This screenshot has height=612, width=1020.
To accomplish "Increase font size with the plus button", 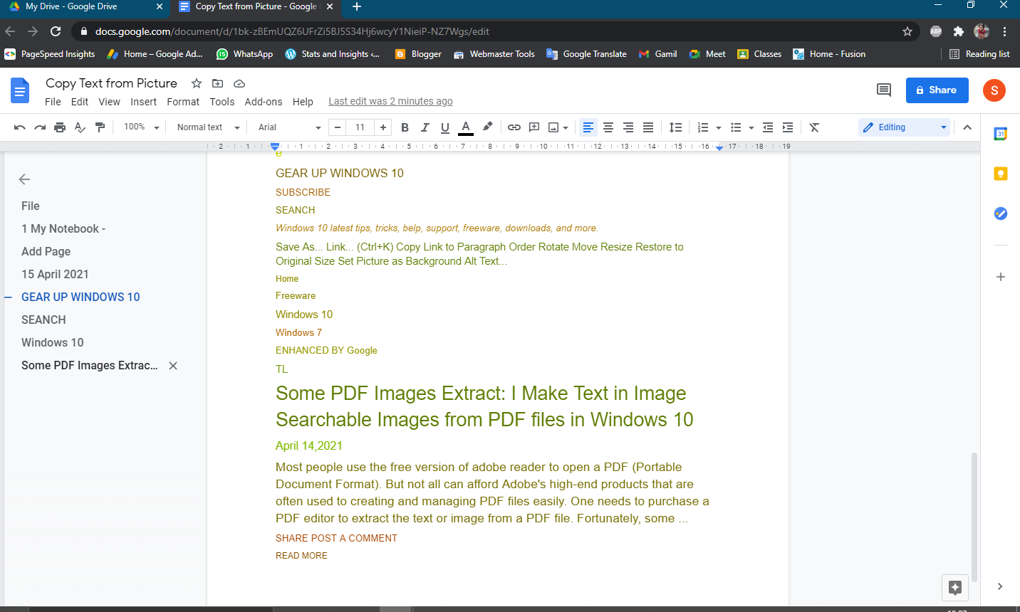I will (383, 127).
